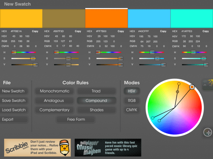Copy hex code #1AFFE0
This screenshot has height=159, width=213.
tap(206, 31)
